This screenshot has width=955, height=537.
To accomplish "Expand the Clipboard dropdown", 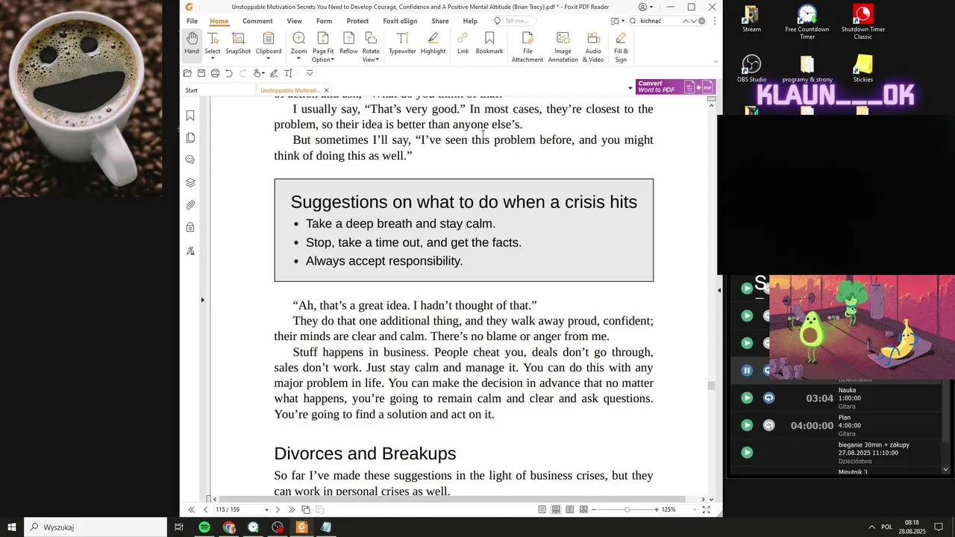I will (x=269, y=58).
